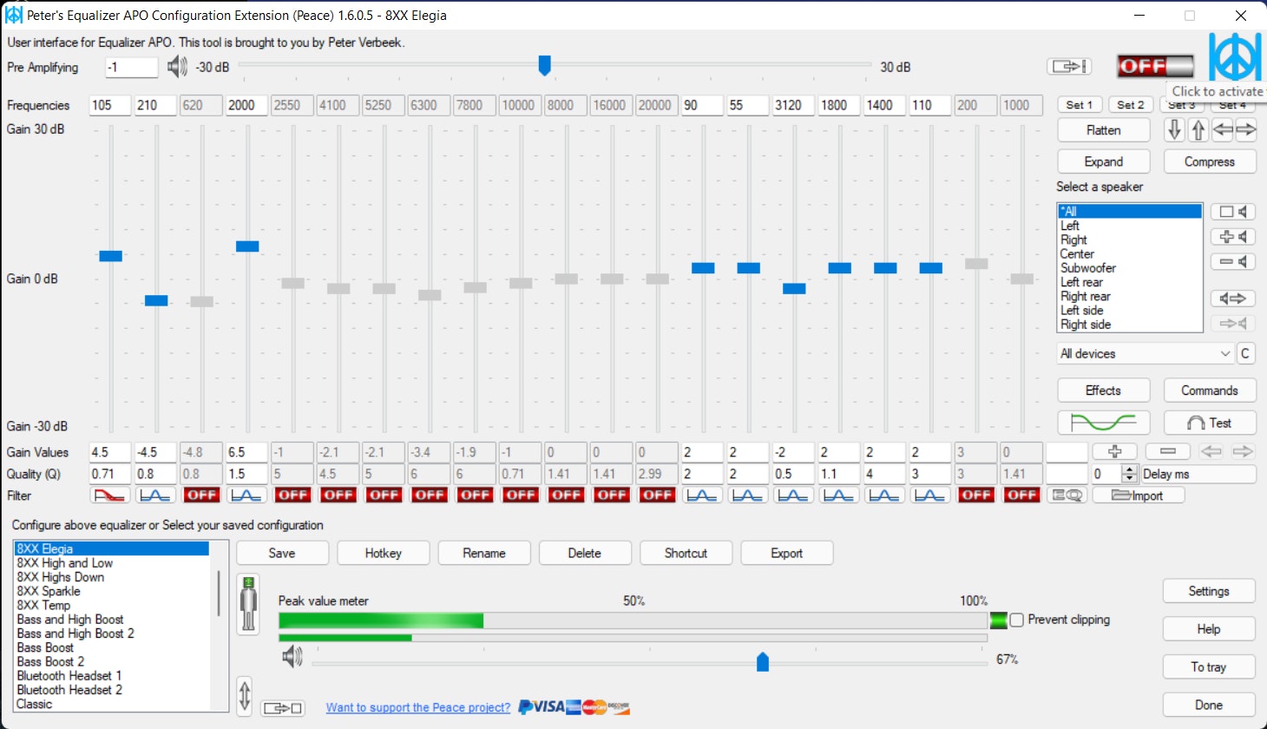The width and height of the screenshot is (1267, 729).
Task: Click the Delay ms stepper up arrow
Action: [x=1129, y=470]
